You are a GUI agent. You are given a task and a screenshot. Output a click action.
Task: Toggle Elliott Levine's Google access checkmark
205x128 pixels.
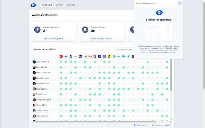[x=95, y=94]
